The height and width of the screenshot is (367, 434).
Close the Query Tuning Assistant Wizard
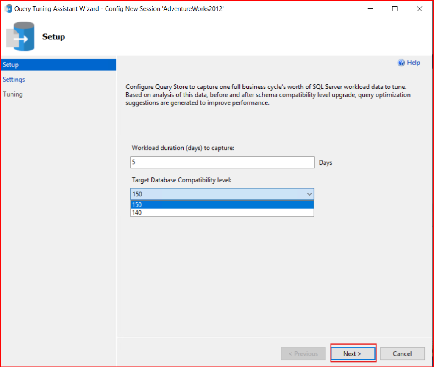click(x=419, y=9)
